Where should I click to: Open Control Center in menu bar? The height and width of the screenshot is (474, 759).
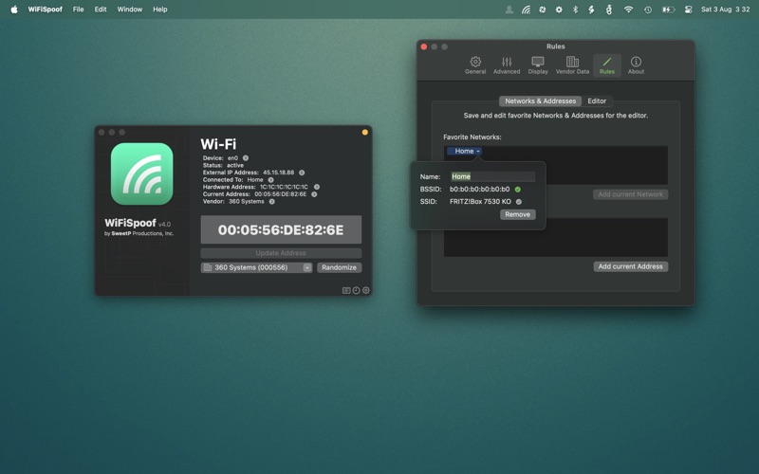689,9
